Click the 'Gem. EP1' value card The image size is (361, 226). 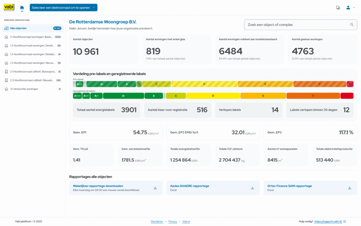coord(116,133)
